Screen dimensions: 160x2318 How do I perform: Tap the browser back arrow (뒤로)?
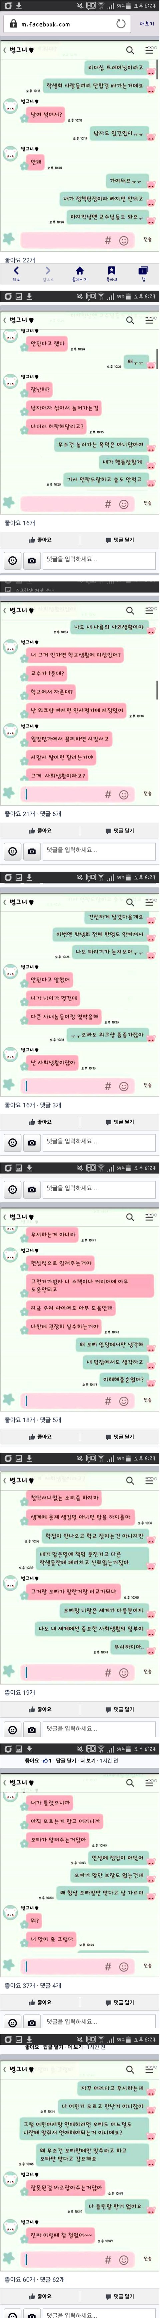click(x=16, y=273)
